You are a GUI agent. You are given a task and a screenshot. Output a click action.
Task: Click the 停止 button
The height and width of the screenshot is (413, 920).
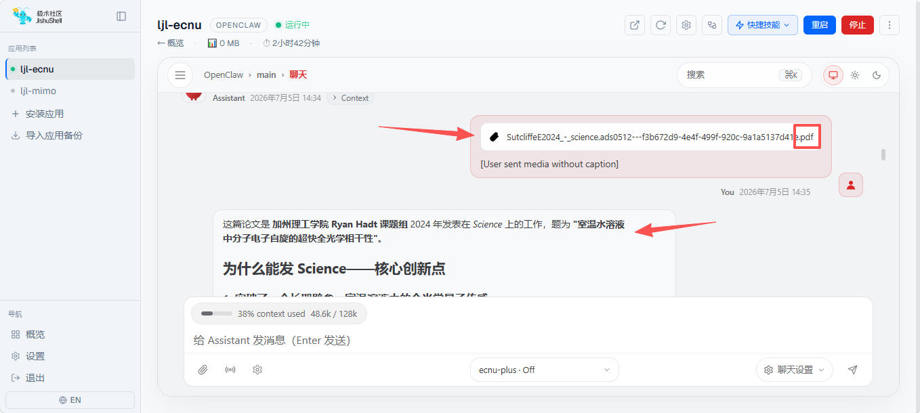858,25
